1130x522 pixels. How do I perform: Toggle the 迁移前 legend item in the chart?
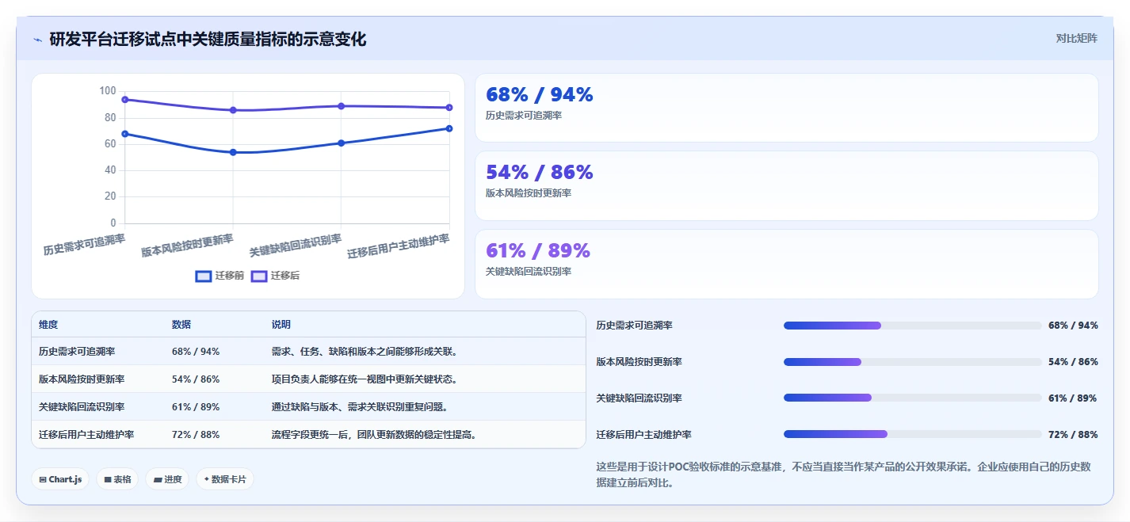(x=220, y=276)
